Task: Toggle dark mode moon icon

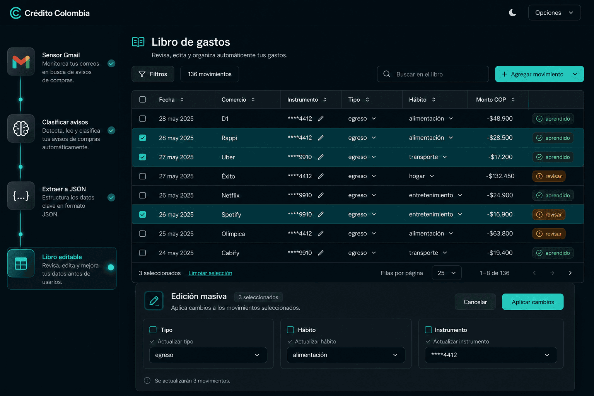Action: 512,13
